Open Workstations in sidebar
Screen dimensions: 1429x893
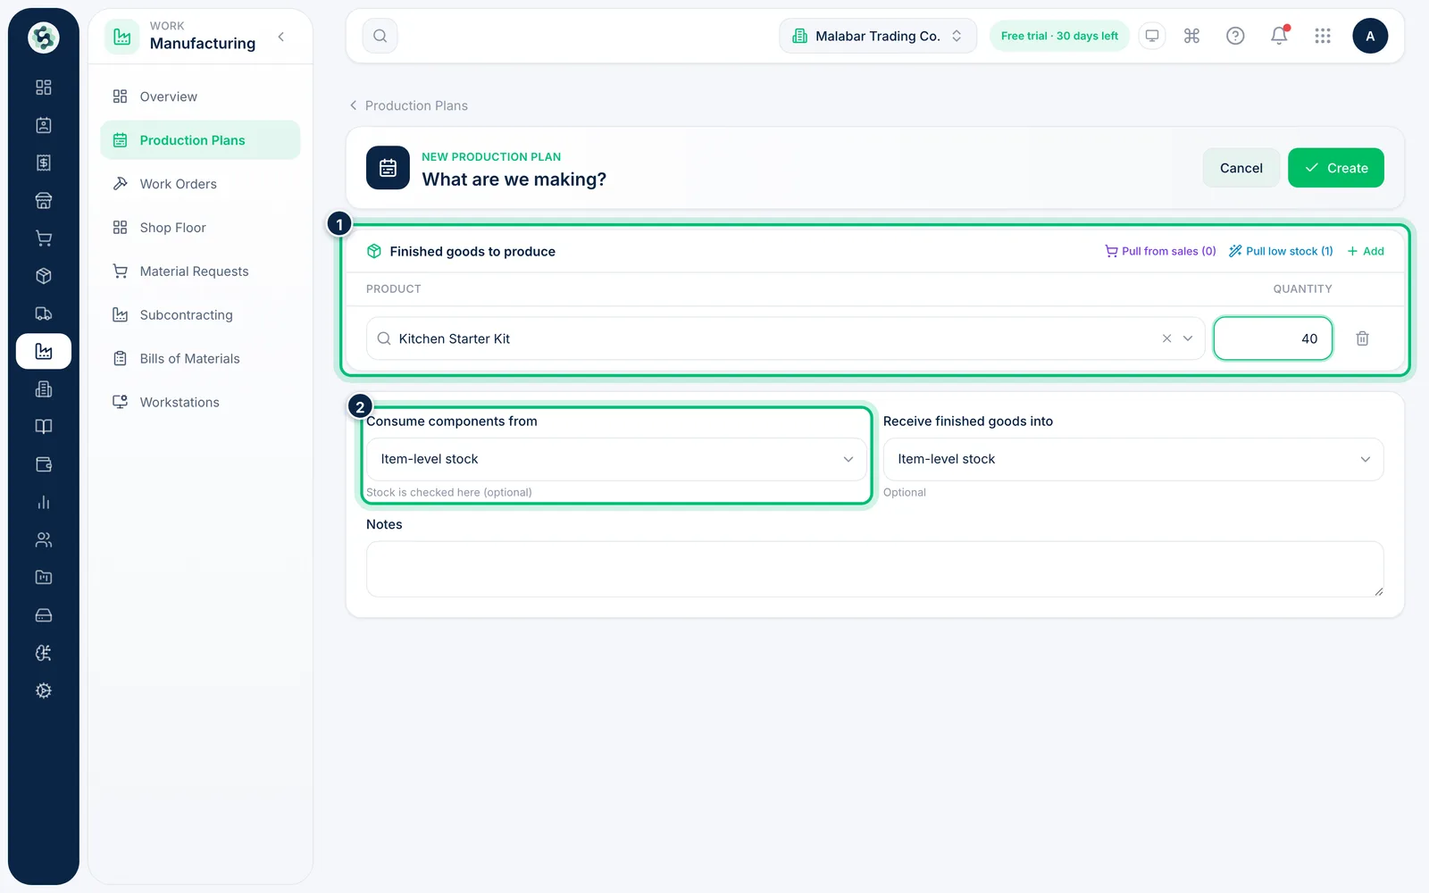tap(200, 403)
